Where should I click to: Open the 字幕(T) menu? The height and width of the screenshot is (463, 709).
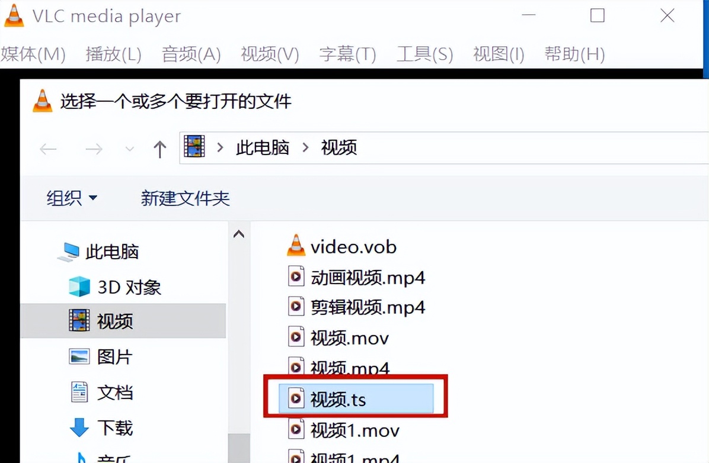click(x=348, y=54)
